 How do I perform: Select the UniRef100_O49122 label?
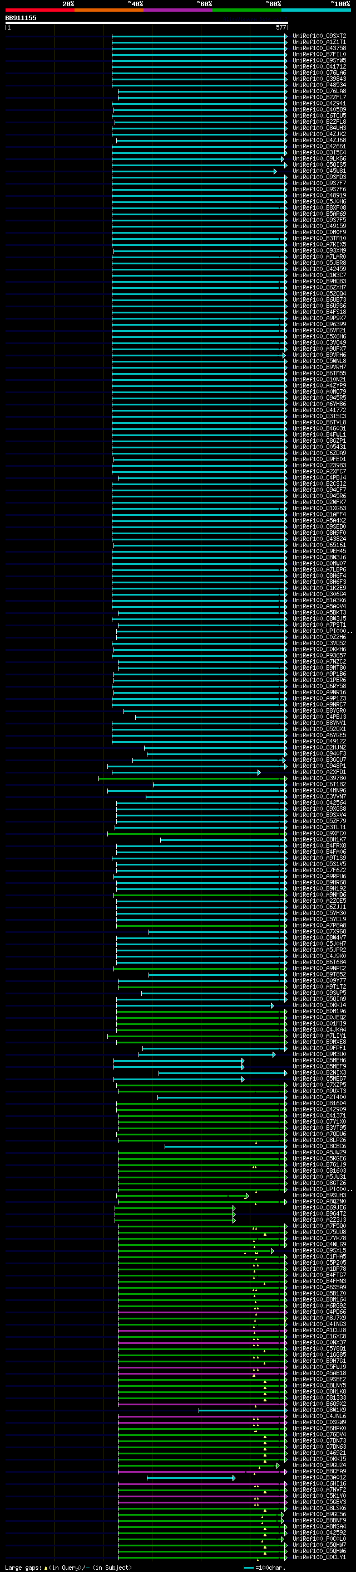(319, 742)
